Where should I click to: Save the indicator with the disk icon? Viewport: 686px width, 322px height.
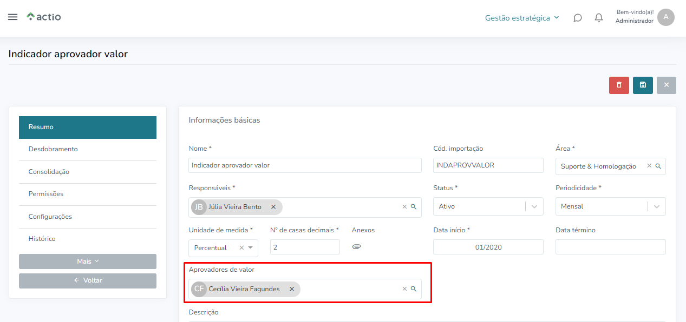pyautogui.click(x=643, y=85)
